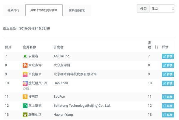Viewport: 179px width, 120px height.
Task: Click the 安居客 app icon
Action: [x=25, y=56]
